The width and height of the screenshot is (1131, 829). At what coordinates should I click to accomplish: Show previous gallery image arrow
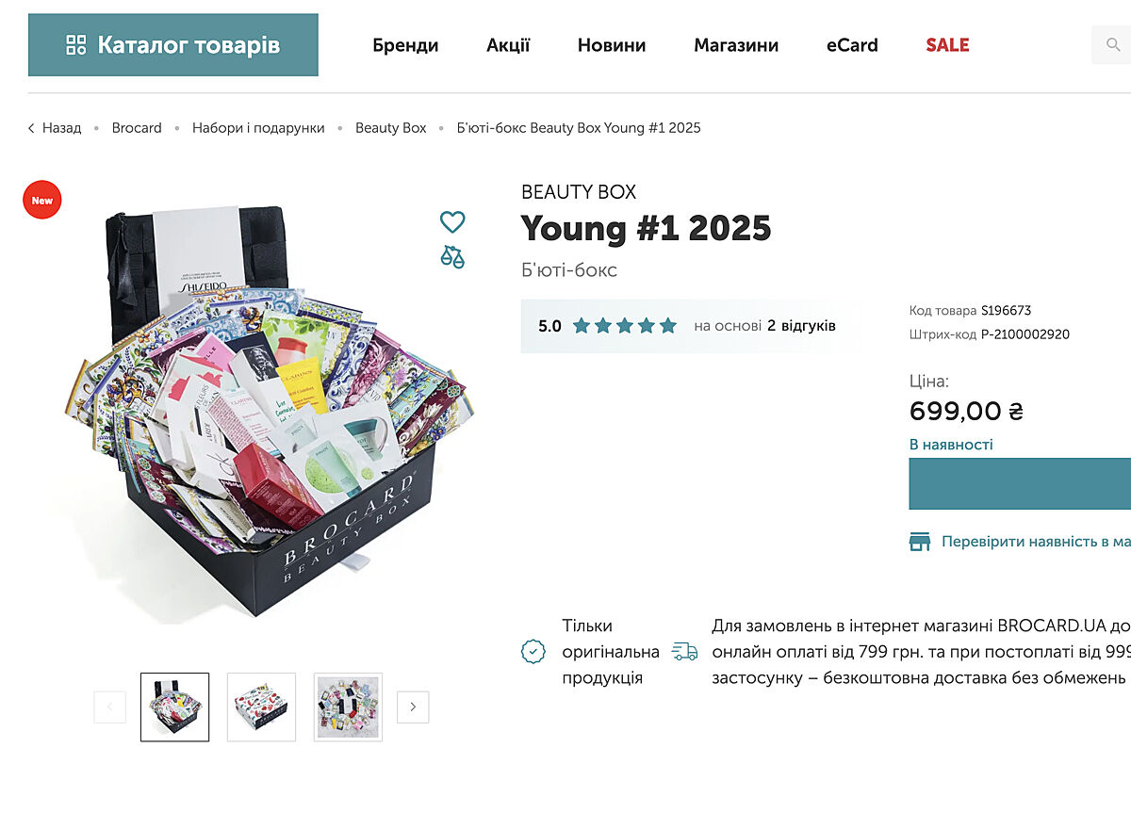tap(109, 707)
